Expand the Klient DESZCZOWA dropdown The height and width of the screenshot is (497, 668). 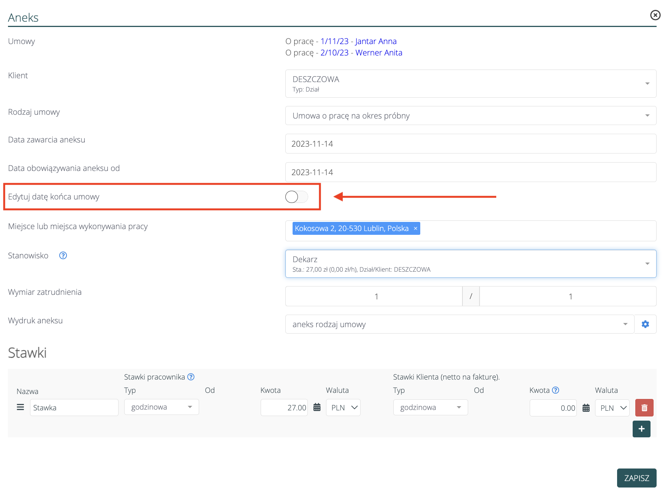pyautogui.click(x=470, y=84)
